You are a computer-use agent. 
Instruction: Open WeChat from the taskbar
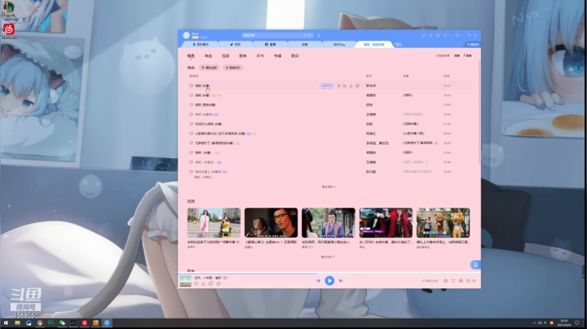[62, 322]
